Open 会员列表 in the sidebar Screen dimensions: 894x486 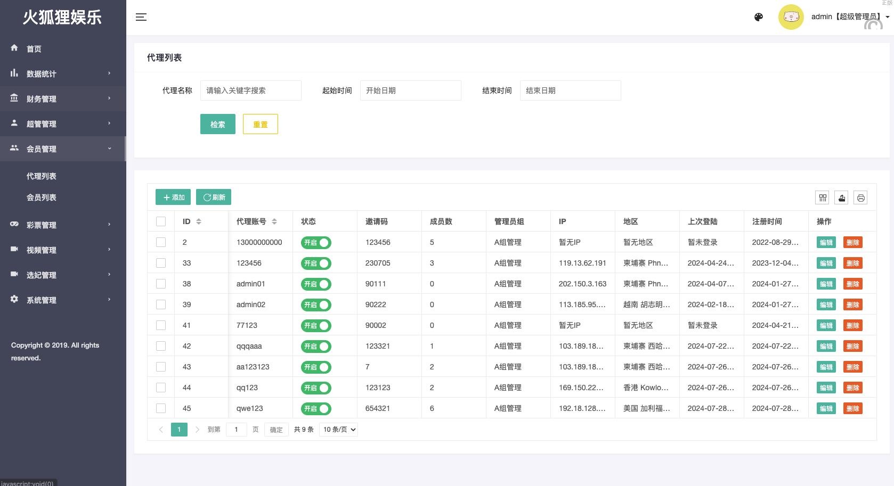pos(42,197)
